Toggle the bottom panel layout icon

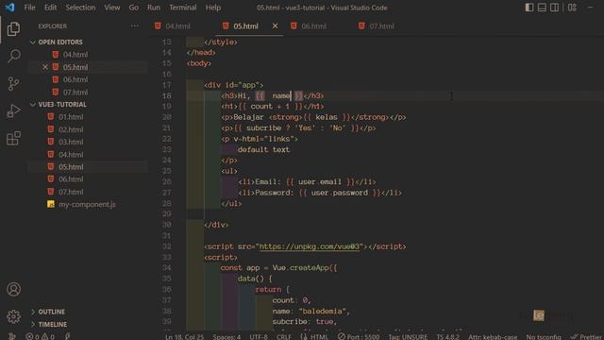click(x=542, y=8)
